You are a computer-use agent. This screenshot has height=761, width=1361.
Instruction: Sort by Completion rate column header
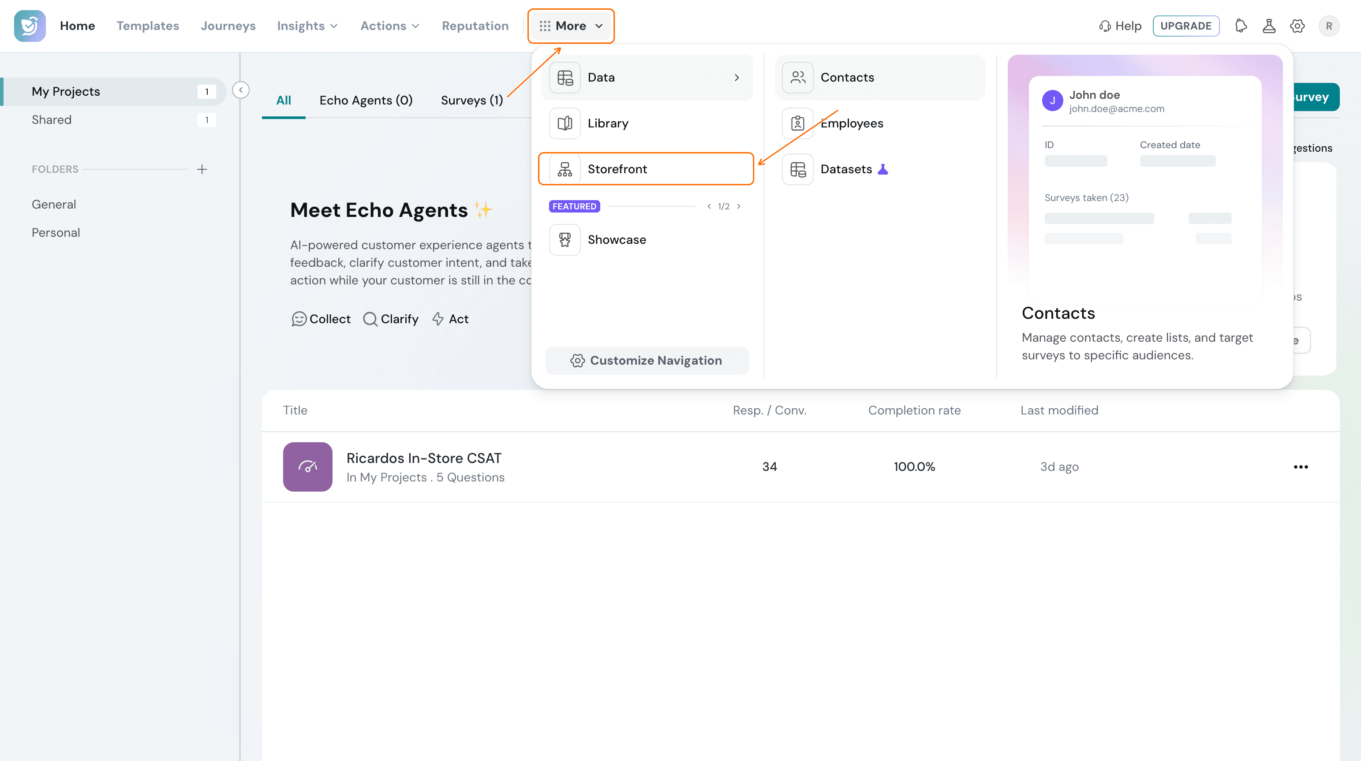[914, 410]
